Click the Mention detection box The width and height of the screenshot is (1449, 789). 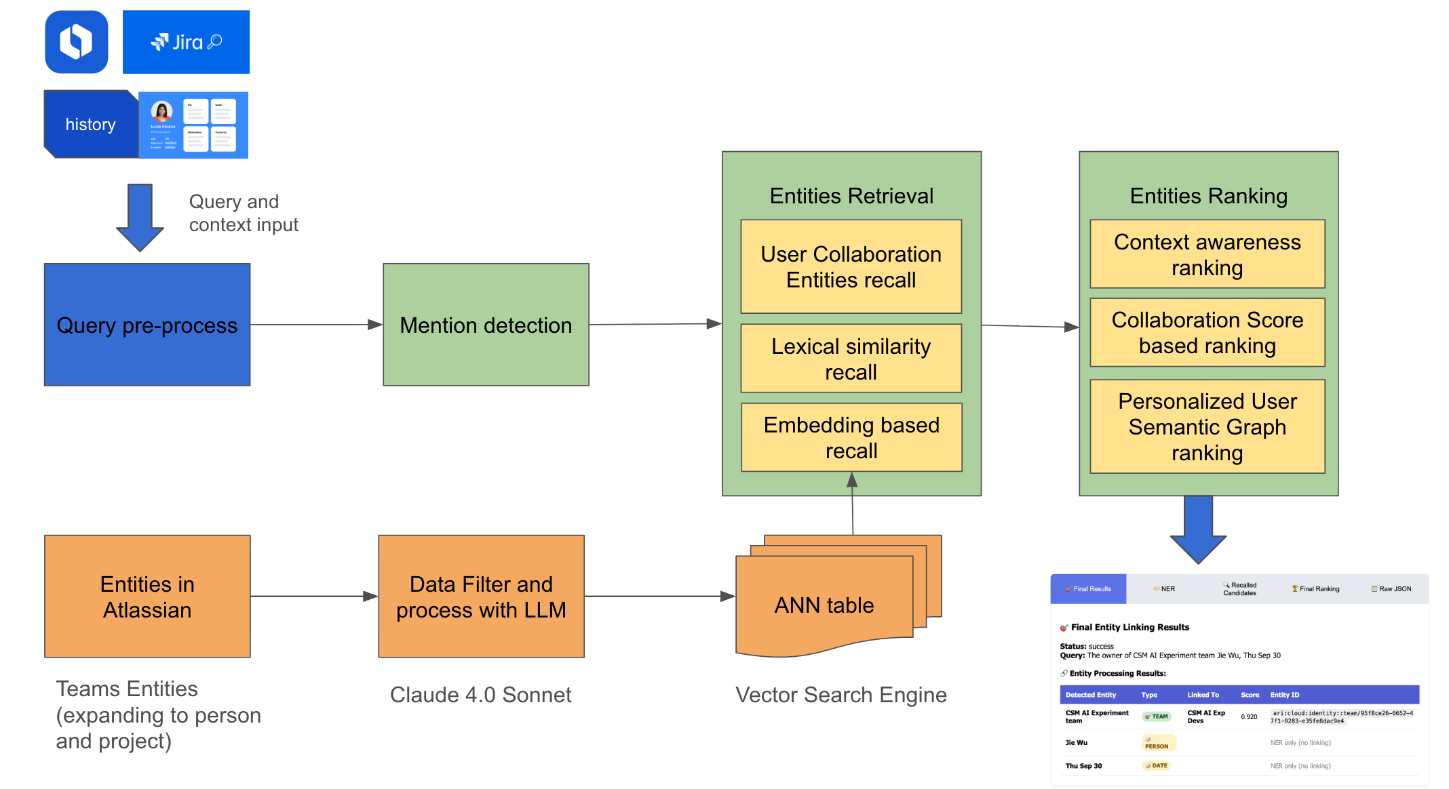pos(486,325)
